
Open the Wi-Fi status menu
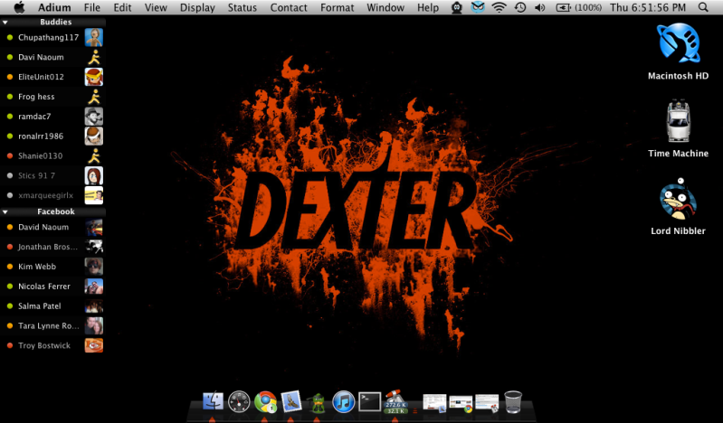499,7
